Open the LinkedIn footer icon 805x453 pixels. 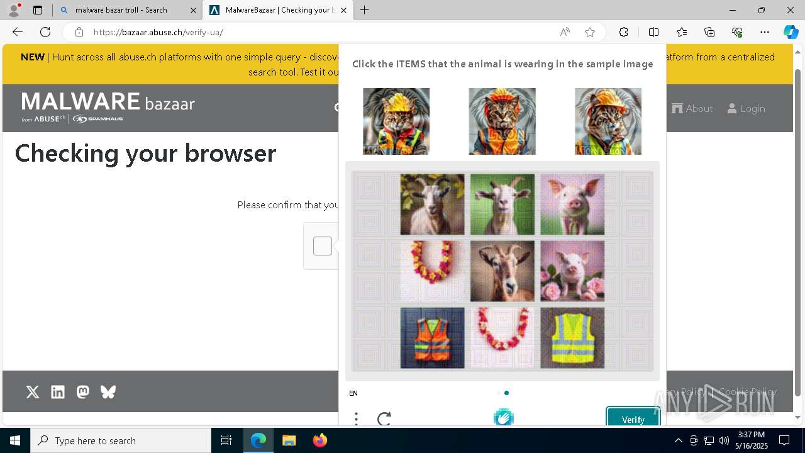tap(58, 392)
